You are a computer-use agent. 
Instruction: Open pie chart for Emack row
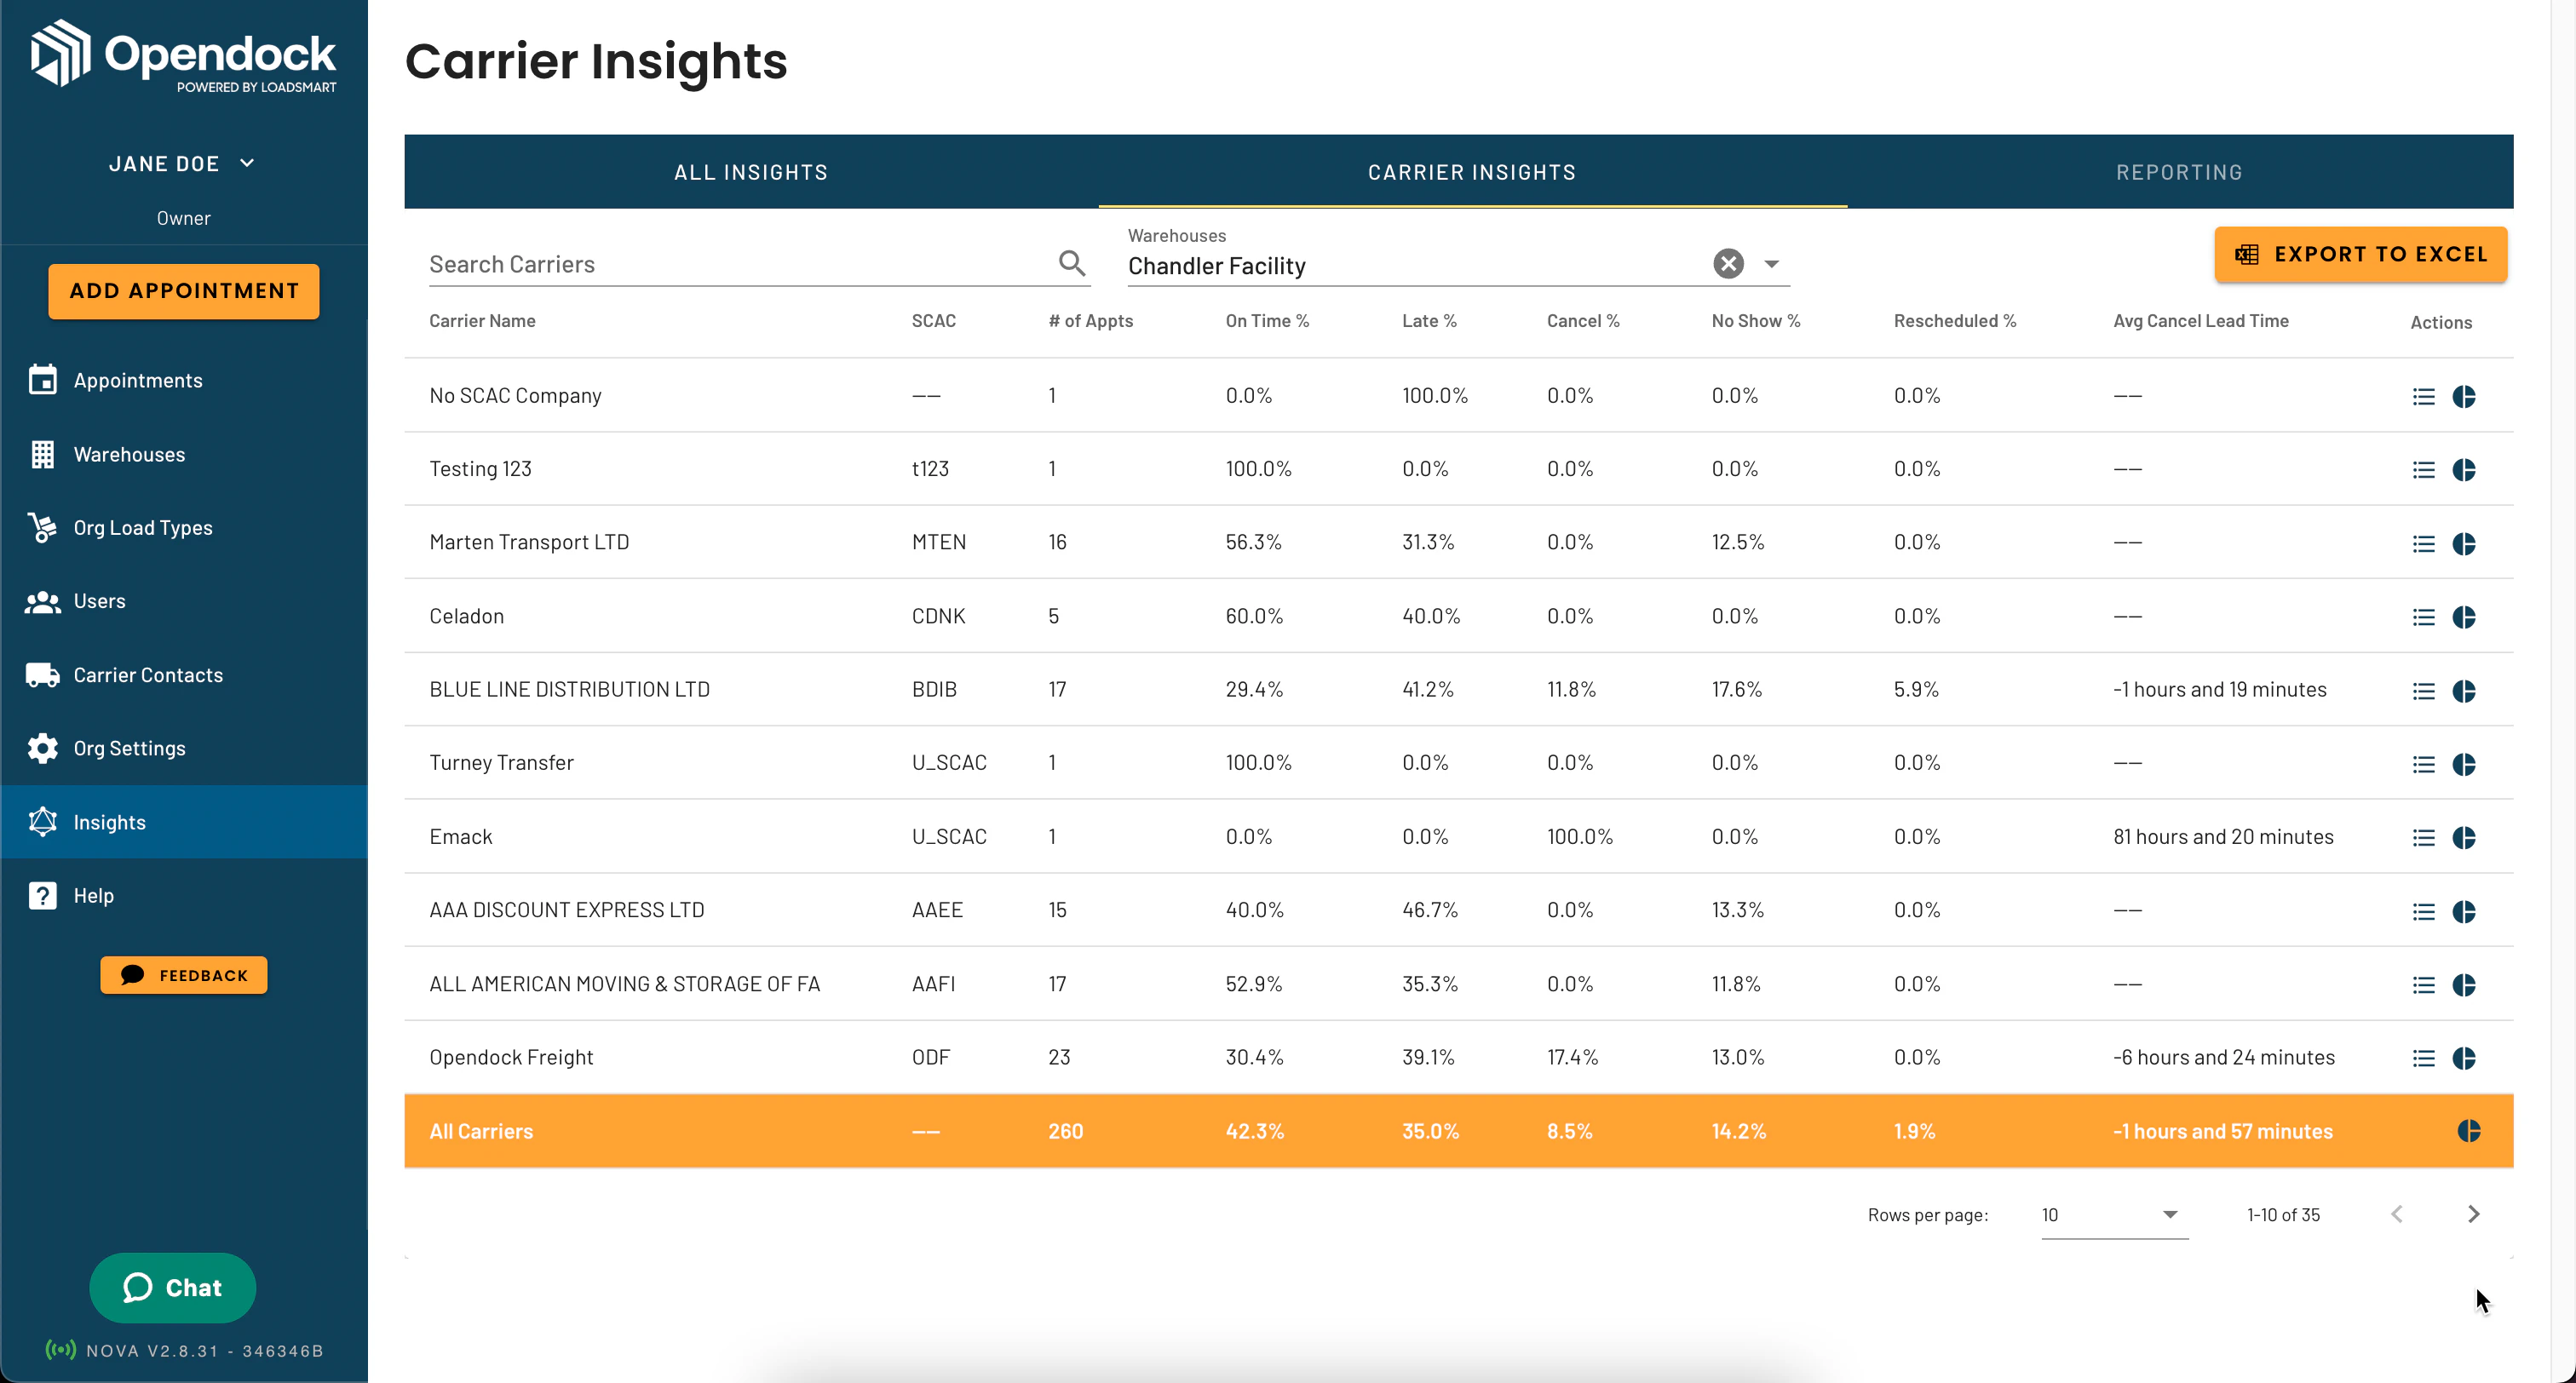point(2464,837)
